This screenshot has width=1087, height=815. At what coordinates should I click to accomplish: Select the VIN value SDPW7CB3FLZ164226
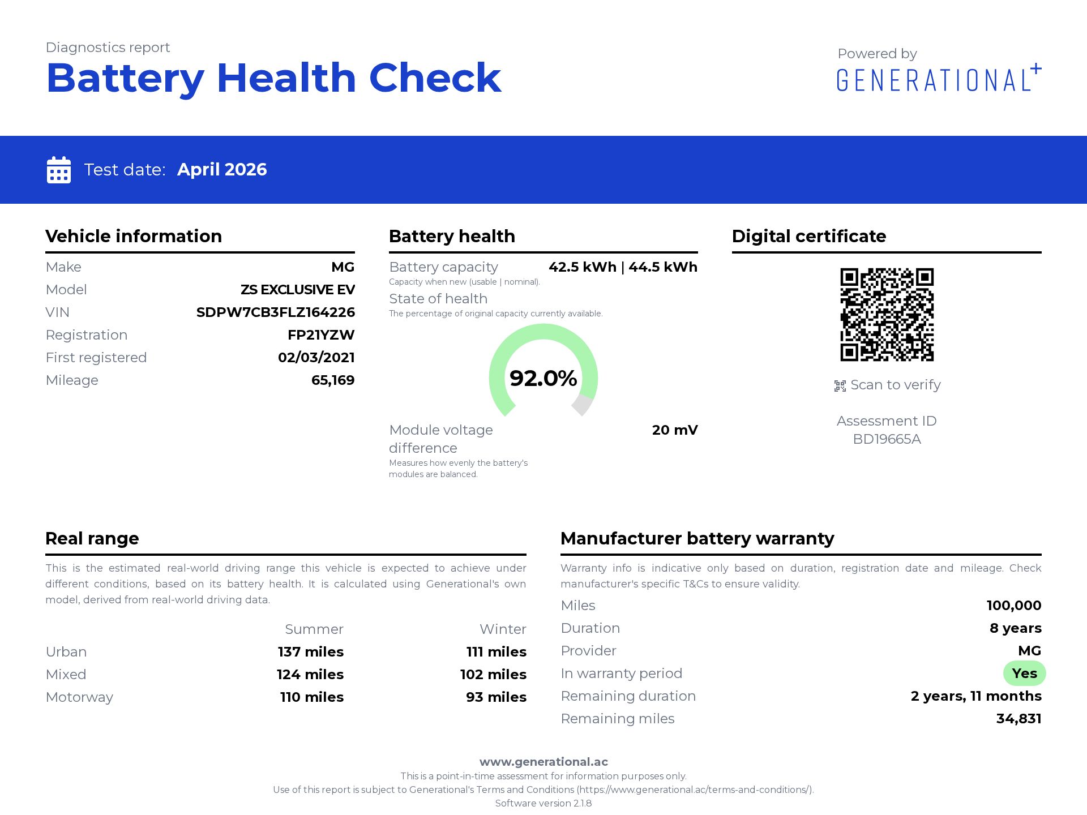[x=276, y=312]
